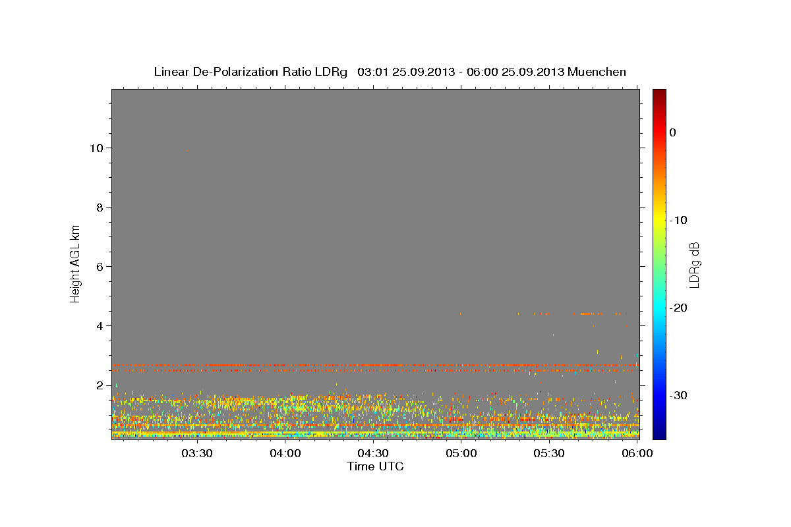Image resolution: width=791 pixels, height=527 pixels.
Task: Click the colorbar tick label '0'
Action: point(673,132)
